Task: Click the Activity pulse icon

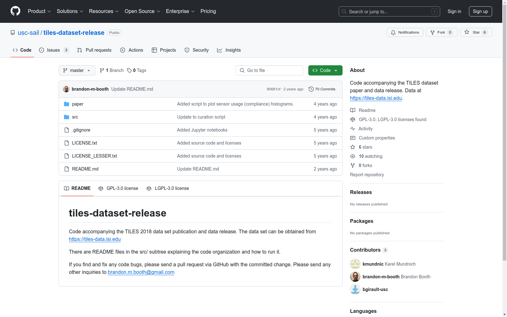Action: click(x=353, y=129)
